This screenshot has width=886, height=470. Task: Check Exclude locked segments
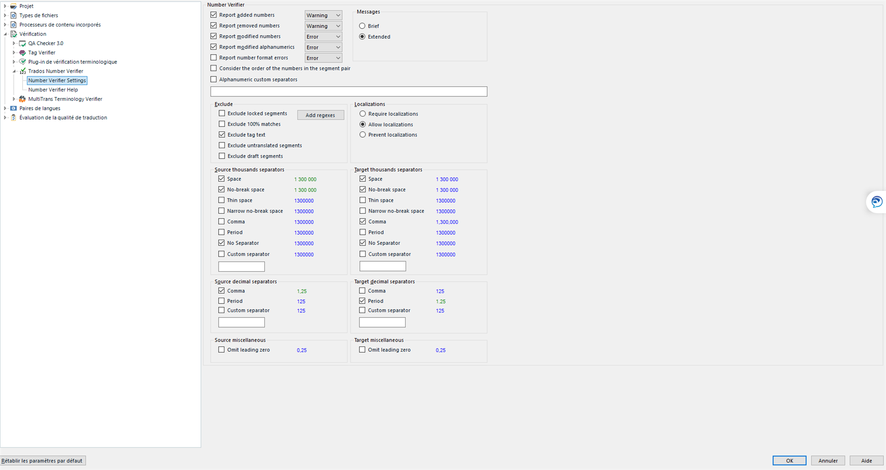(222, 113)
